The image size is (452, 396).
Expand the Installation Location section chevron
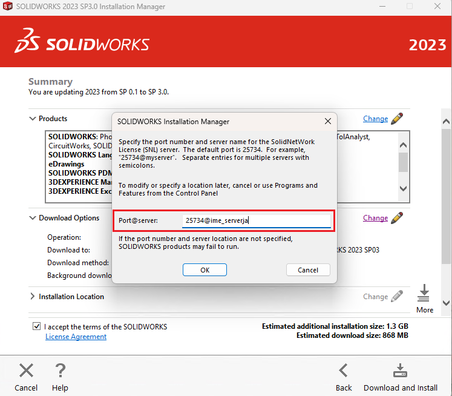[33, 296]
